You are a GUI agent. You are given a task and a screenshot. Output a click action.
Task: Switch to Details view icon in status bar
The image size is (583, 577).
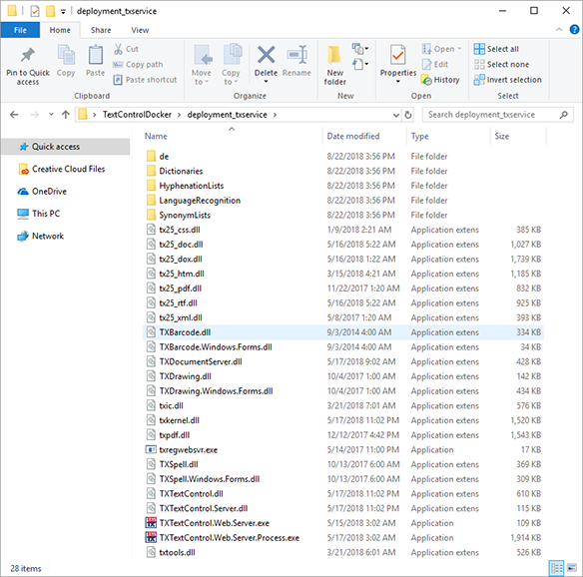pyautogui.click(x=557, y=568)
